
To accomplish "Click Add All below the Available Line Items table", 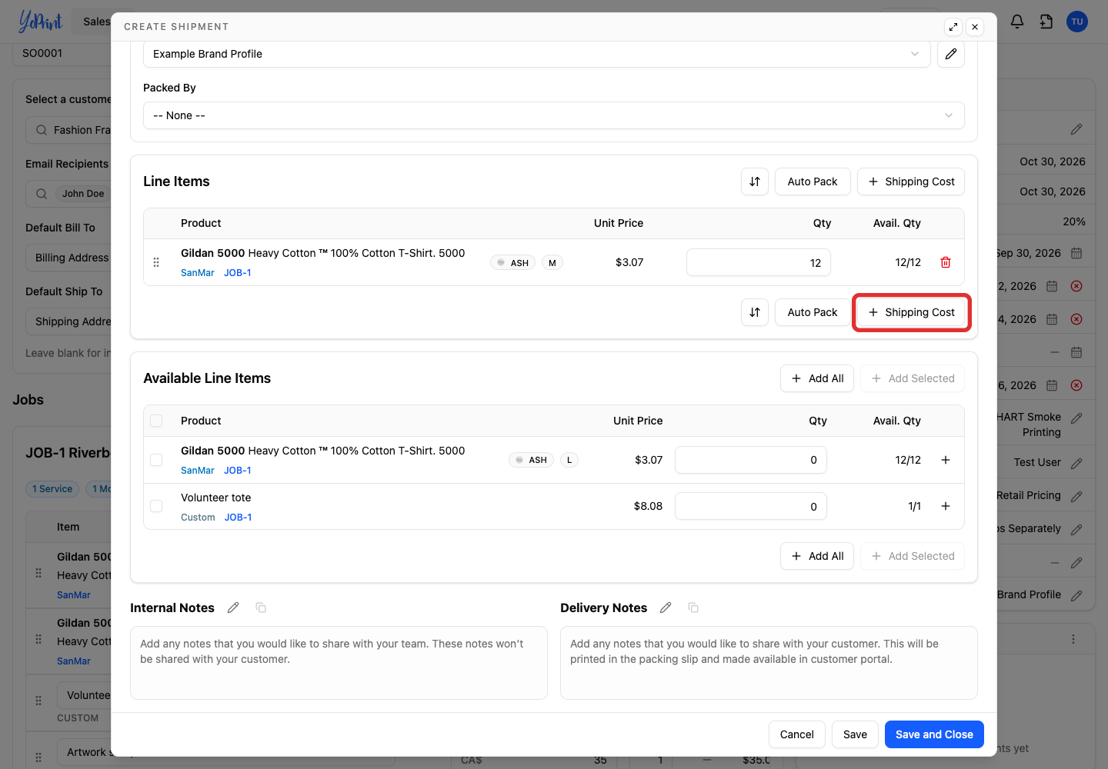I will [817, 556].
